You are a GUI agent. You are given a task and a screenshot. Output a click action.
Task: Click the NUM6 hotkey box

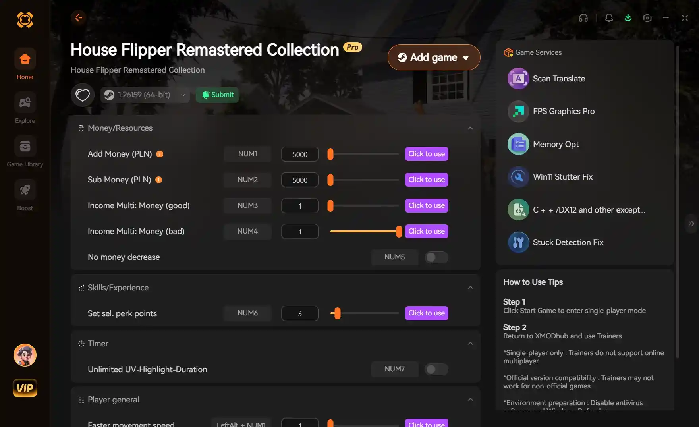[247, 313]
